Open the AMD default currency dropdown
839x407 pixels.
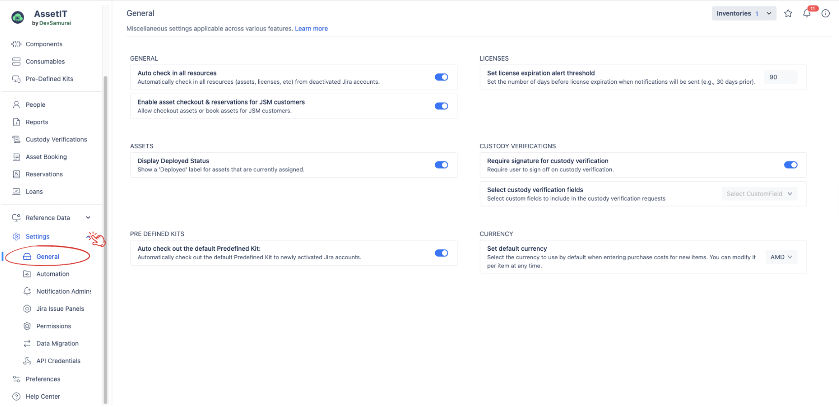[781, 257]
